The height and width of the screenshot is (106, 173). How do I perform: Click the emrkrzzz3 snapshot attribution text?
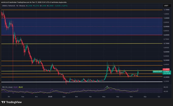(34, 2)
